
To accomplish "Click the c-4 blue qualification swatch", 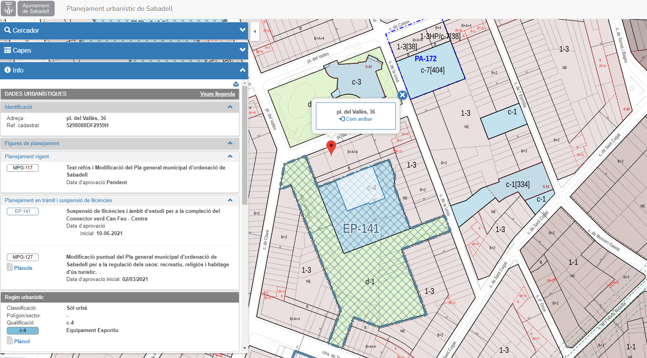I will click(23, 330).
